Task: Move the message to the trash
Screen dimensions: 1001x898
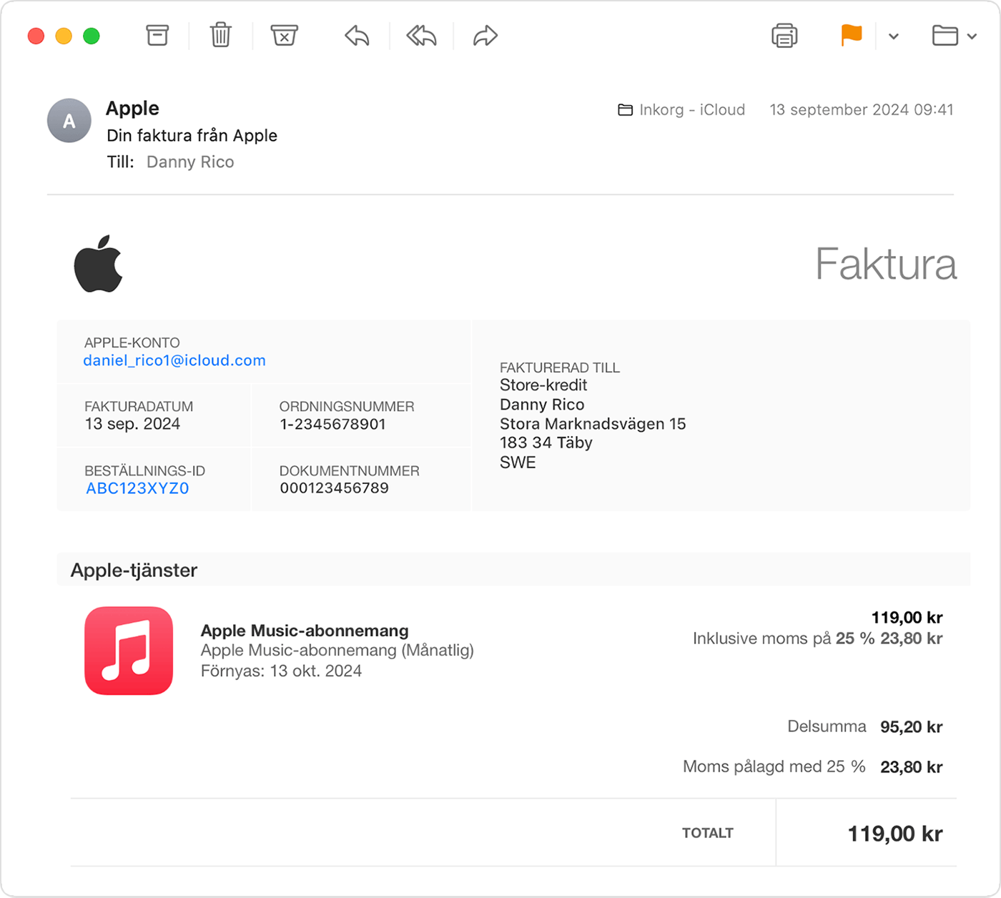Action: (x=220, y=35)
